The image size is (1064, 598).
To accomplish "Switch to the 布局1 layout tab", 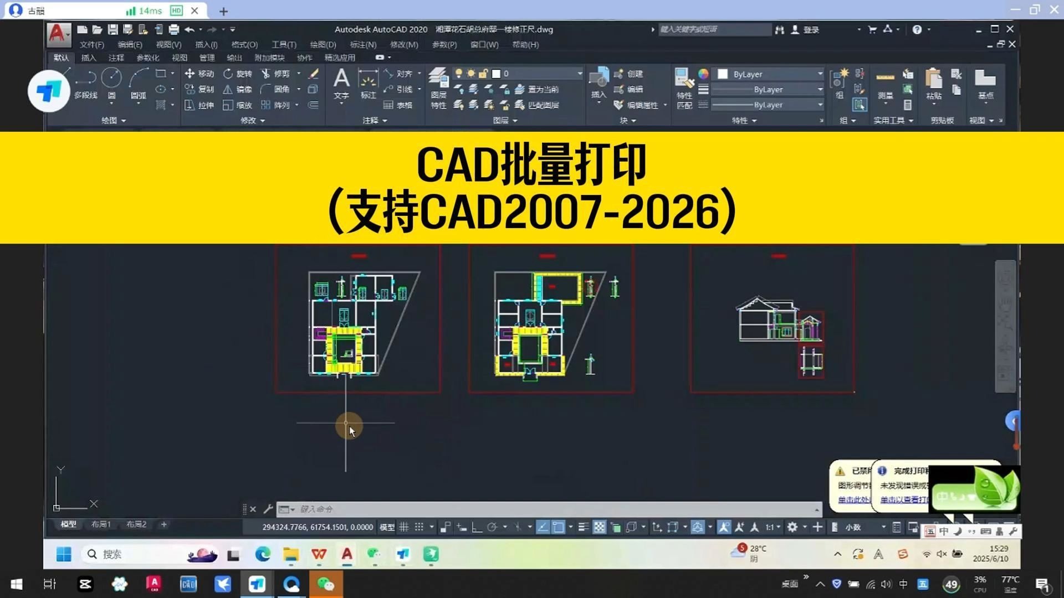I will [x=101, y=524].
